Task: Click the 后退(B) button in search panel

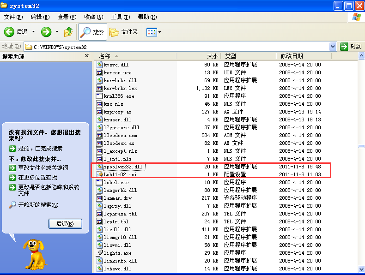Action: [x=65, y=224]
